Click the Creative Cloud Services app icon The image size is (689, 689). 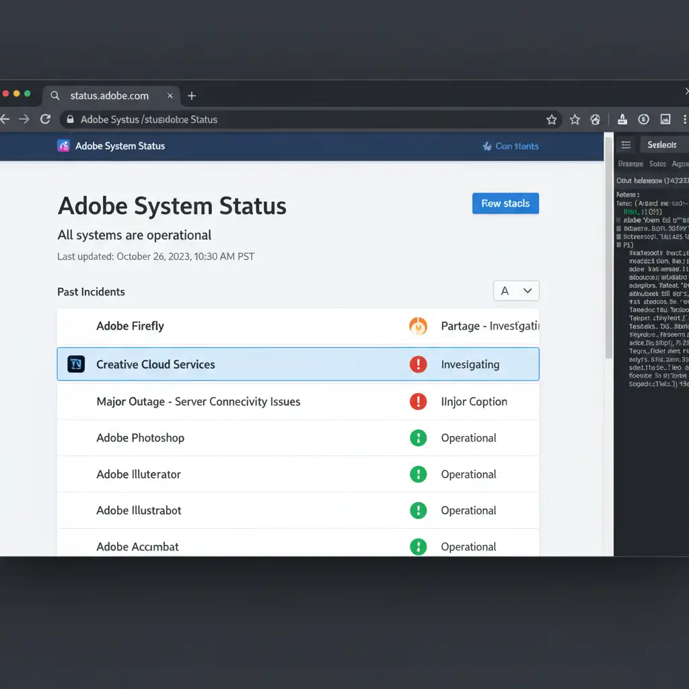[76, 365]
